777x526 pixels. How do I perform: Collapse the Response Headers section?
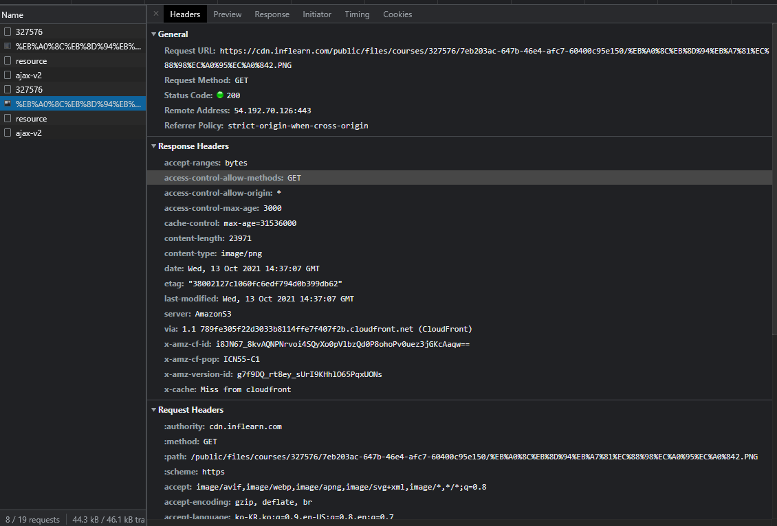(x=154, y=146)
